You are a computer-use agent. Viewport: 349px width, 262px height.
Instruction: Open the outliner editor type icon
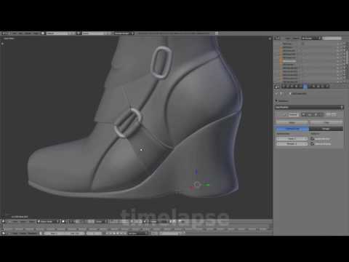pyautogui.click(x=277, y=38)
